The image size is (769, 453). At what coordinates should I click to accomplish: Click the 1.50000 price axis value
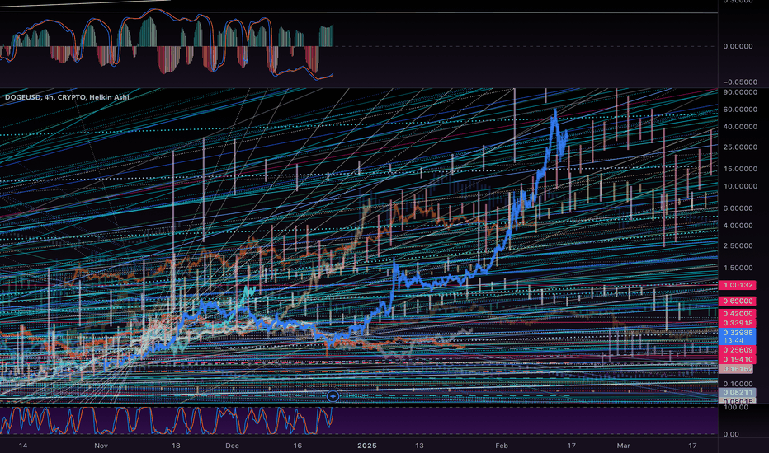(x=739, y=268)
